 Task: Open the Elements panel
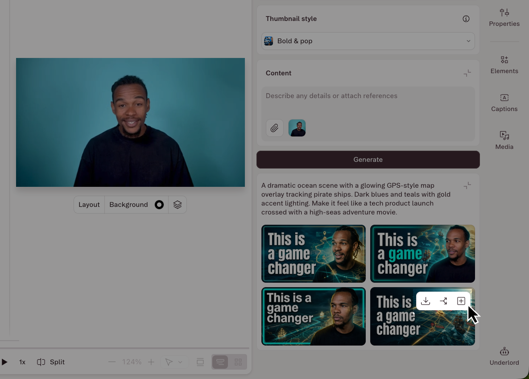504,65
